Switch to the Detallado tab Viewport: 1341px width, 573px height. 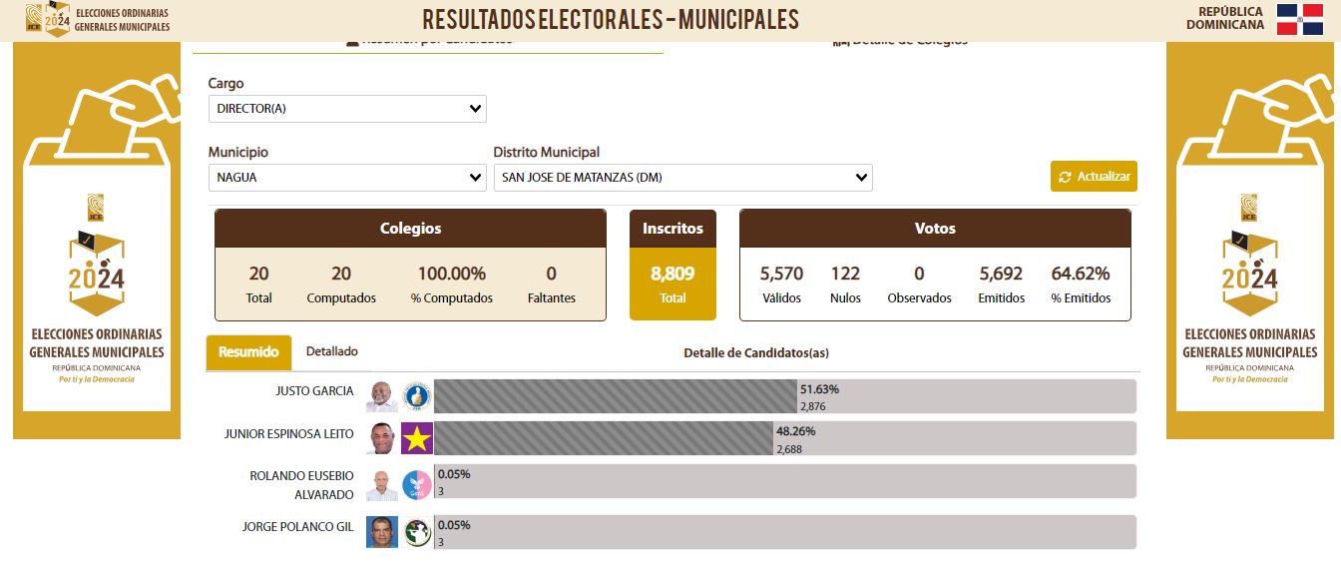(x=331, y=351)
